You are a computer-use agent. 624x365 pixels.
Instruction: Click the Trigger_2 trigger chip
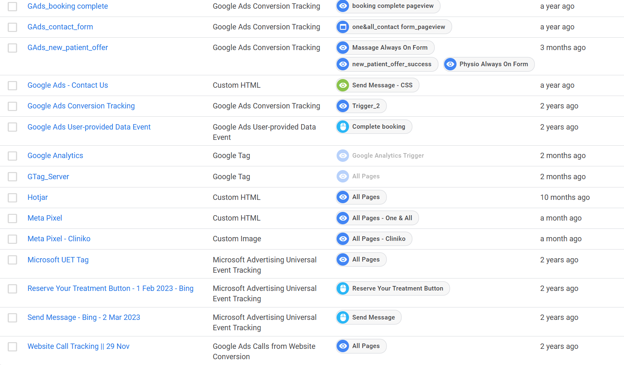(366, 106)
